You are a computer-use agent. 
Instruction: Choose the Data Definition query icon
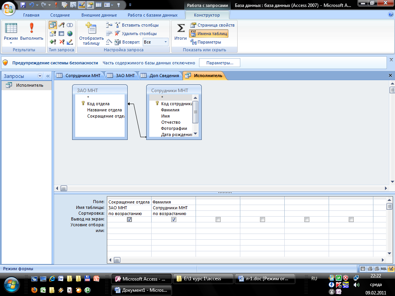click(x=70, y=42)
